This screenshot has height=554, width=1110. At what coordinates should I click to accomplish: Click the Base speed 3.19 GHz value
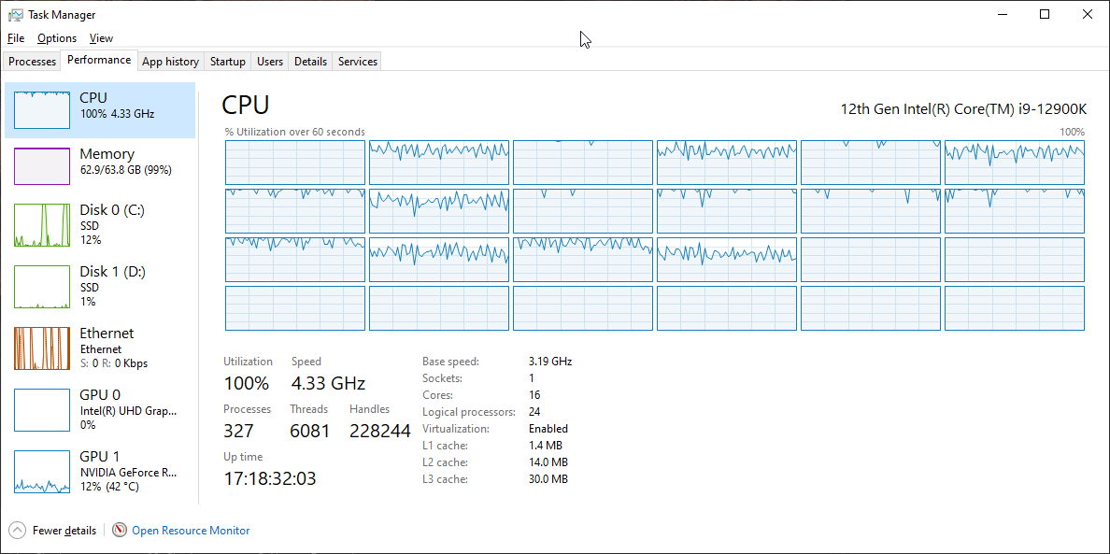(x=550, y=361)
